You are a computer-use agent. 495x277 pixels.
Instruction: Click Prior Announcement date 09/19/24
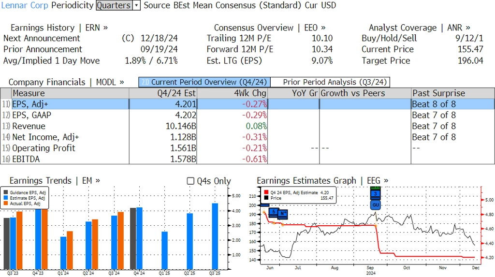point(159,49)
